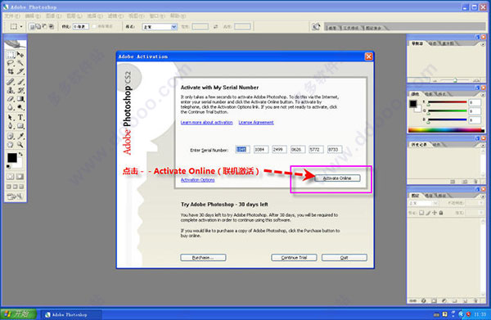Image resolution: width=491 pixels, height=320 pixels.
Task: Select the Crop tool
Action: [x=11, y=71]
